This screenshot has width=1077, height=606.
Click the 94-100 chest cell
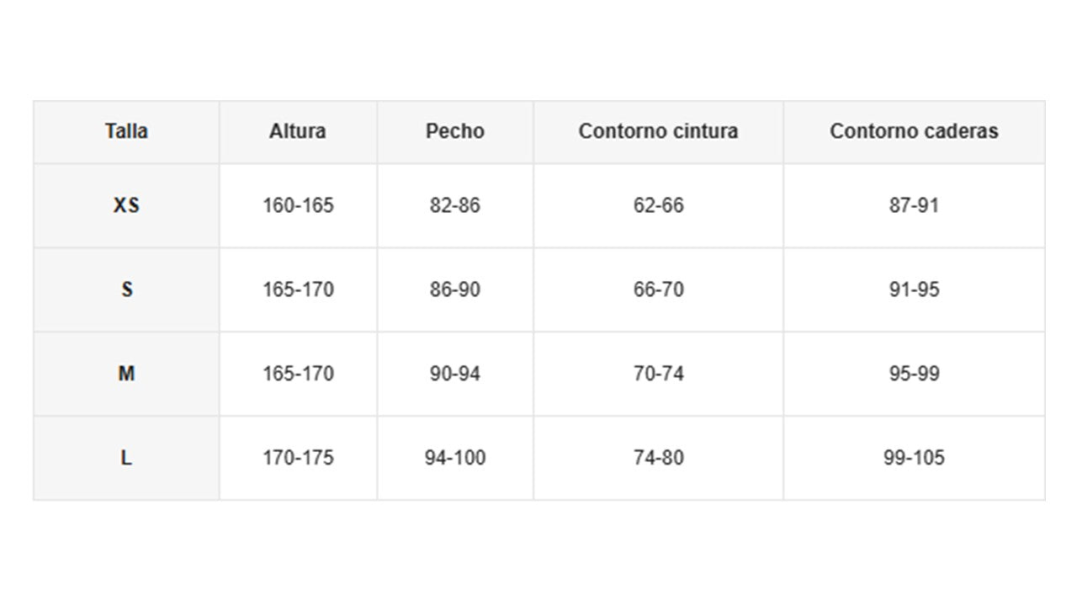tap(455, 458)
